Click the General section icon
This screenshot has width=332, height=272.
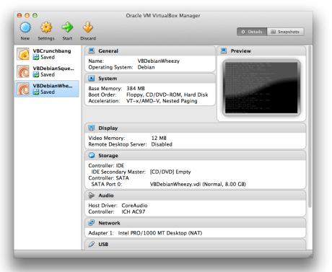[x=92, y=51]
